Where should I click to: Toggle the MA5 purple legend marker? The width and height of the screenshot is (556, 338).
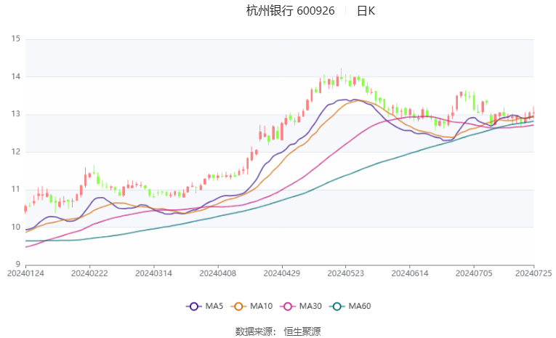193,307
